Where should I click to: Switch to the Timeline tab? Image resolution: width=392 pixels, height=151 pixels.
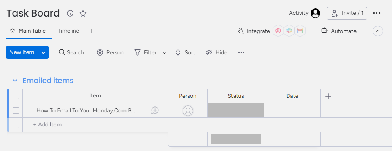point(68,31)
